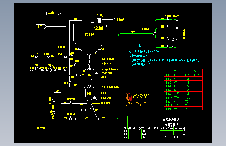Click the orange flame logo icon

pyautogui.click(x=129, y=97)
